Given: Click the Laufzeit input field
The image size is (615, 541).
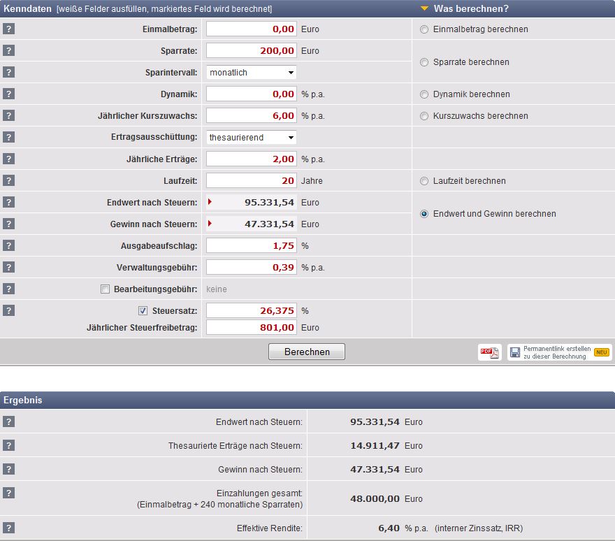Looking at the screenshot, I should (252, 181).
